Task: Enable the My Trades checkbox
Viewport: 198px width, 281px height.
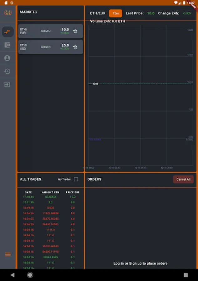Action: point(76,179)
